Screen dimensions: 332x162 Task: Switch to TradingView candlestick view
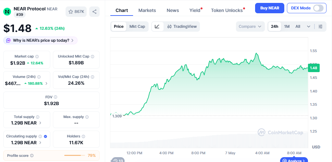click(x=182, y=27)
